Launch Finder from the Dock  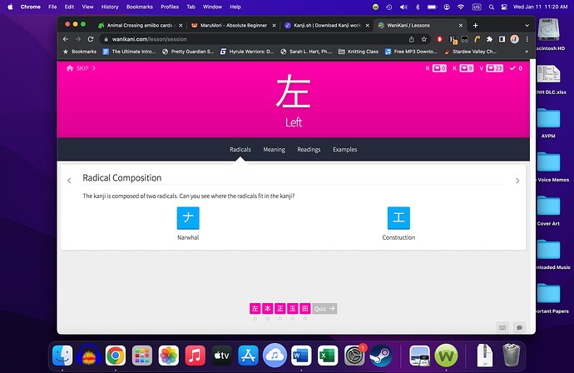pos(62,356)
